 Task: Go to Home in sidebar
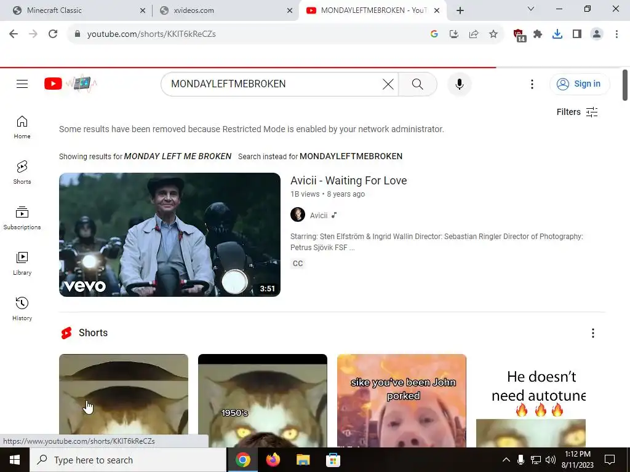coord(22,127)
